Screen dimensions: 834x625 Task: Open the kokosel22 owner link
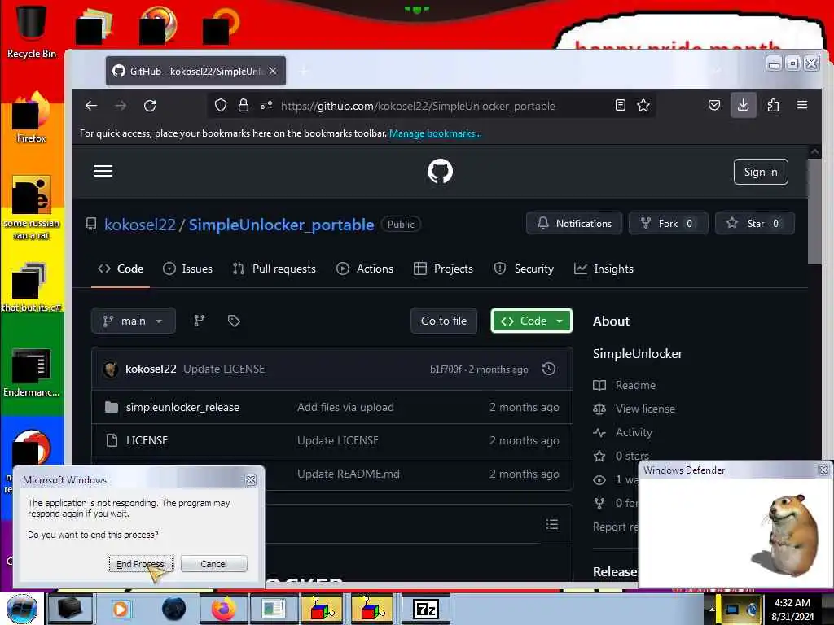pos(139,225)
